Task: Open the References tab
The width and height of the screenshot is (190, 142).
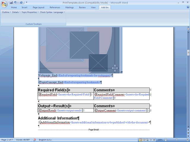Action: pyautogui.click(x=55, y=7)
